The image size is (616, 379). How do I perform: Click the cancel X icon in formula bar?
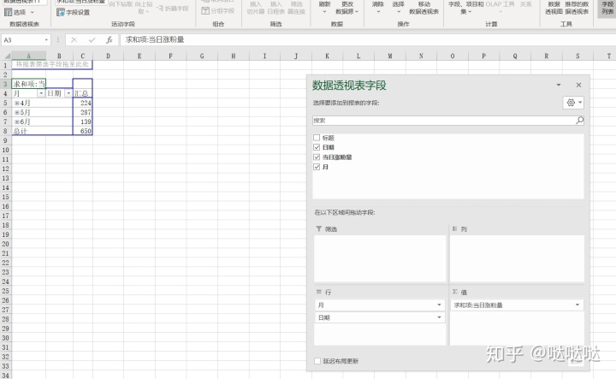[74, 39]
